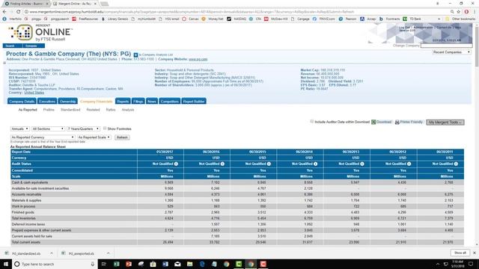Click info icon next to 2014 Not Qualified
This screenshot has height=269, width=479.
coord(315,164)
